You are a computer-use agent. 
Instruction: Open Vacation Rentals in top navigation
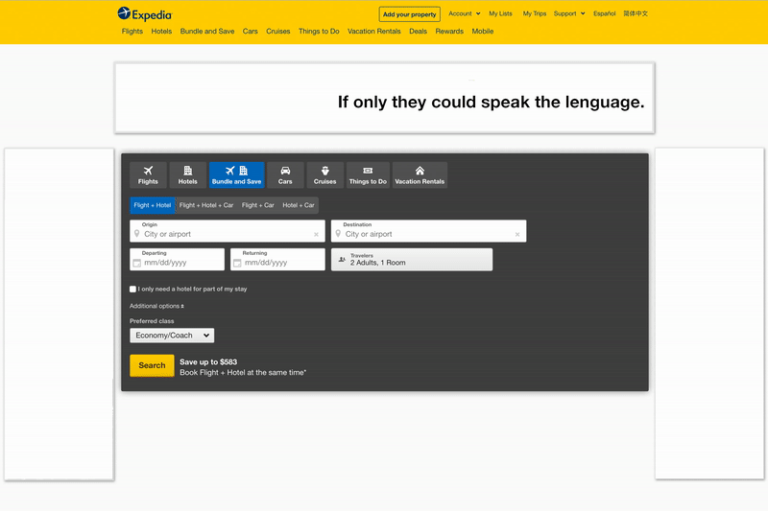[374, 32]
